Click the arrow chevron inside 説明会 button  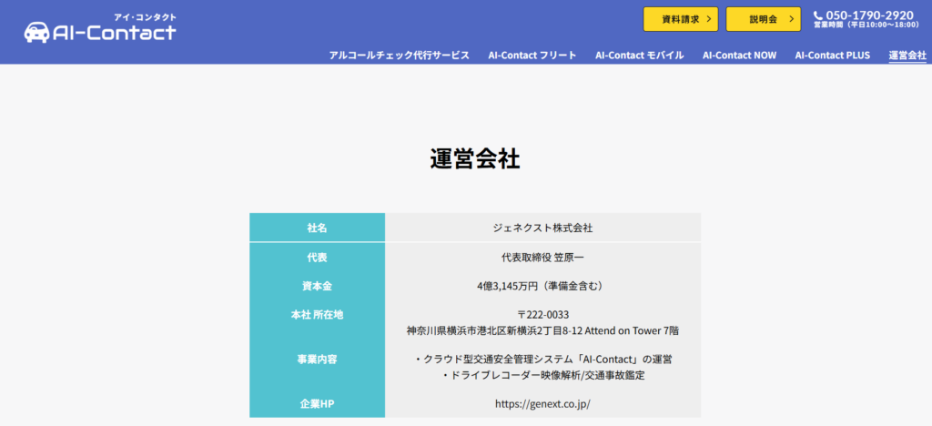791,19
